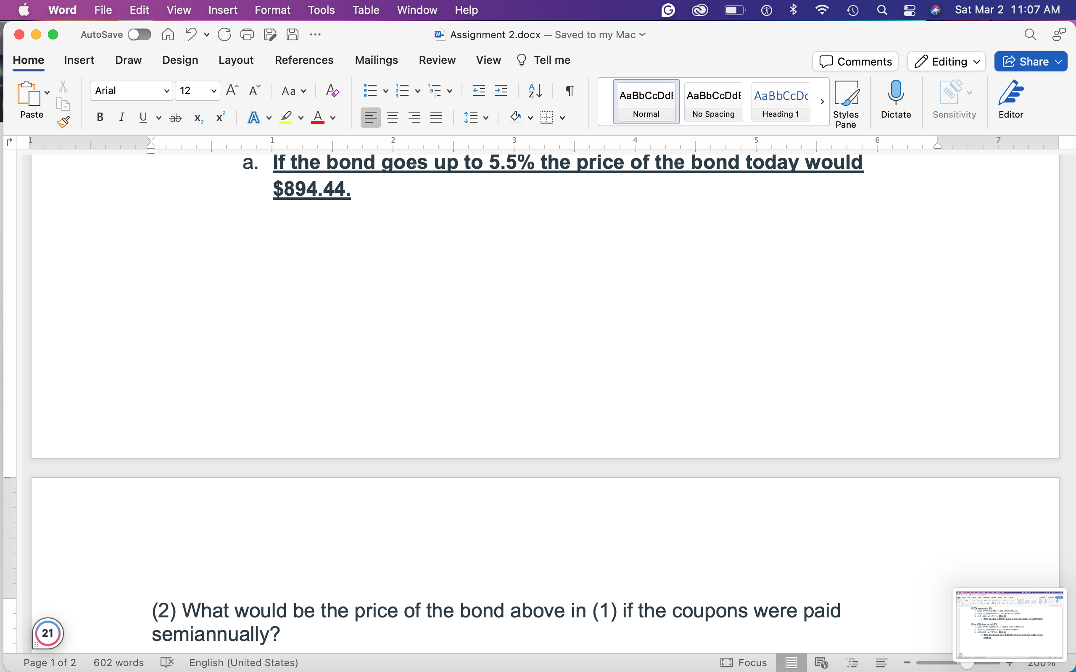The width and height of the screenshot is (1076, 672).
Task: Click the Dictate microphone icon
Action: (897, 94)
